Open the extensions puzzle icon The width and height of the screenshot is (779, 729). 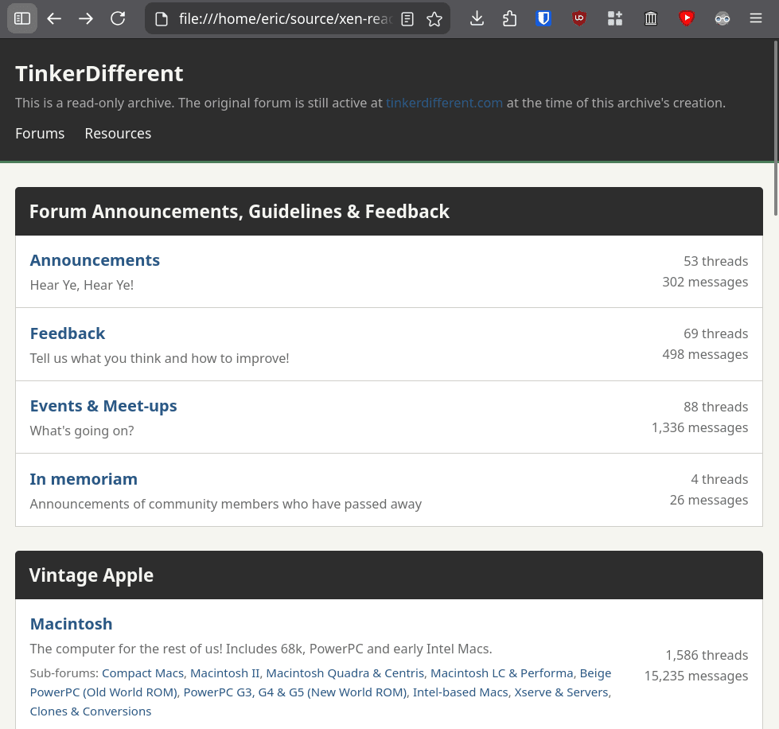[x=510, y=18]
